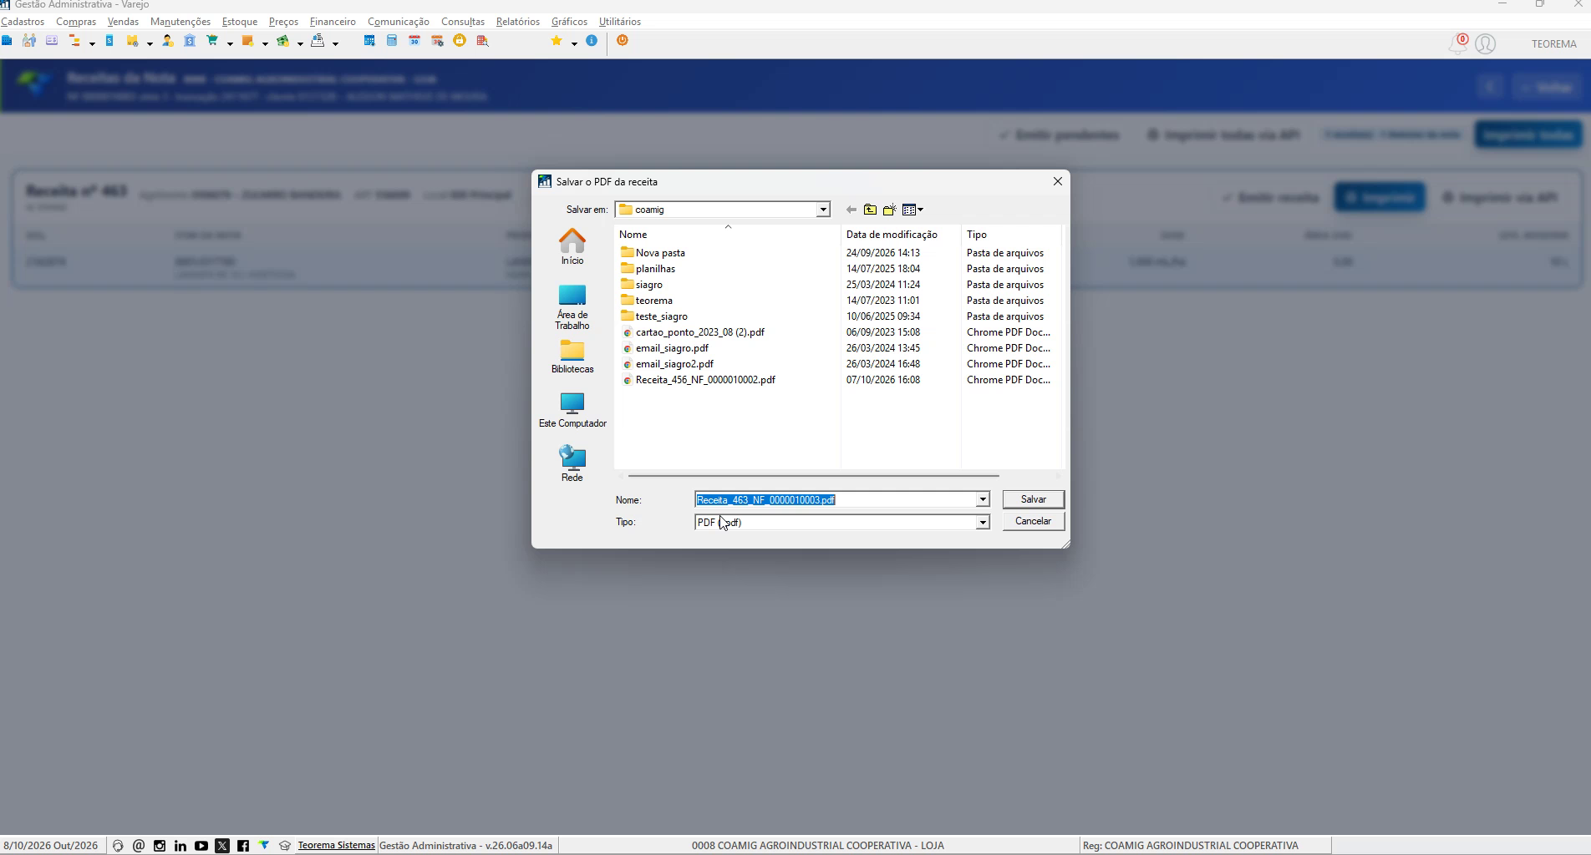Viewport: 1591px width, 855px height.
Task: Expand the Tipo file type dropdown
Action: (x=983, y=522)
